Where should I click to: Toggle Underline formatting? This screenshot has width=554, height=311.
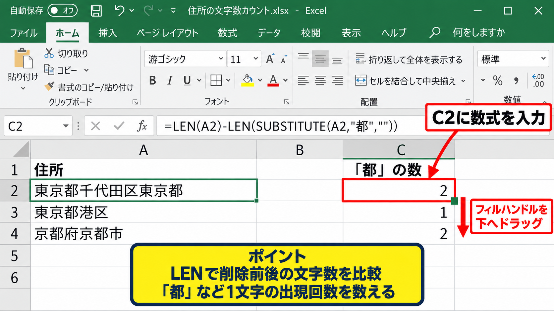(x=187, y=80)
